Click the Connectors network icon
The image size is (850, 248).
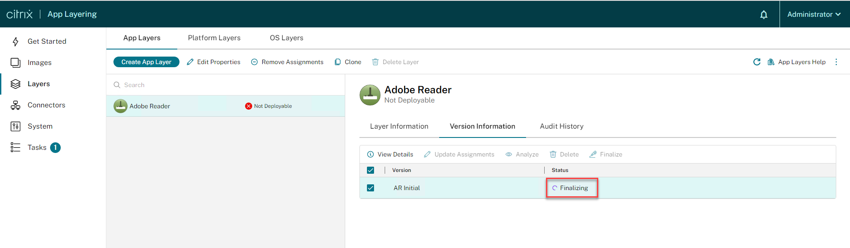[x=16, y=105]
